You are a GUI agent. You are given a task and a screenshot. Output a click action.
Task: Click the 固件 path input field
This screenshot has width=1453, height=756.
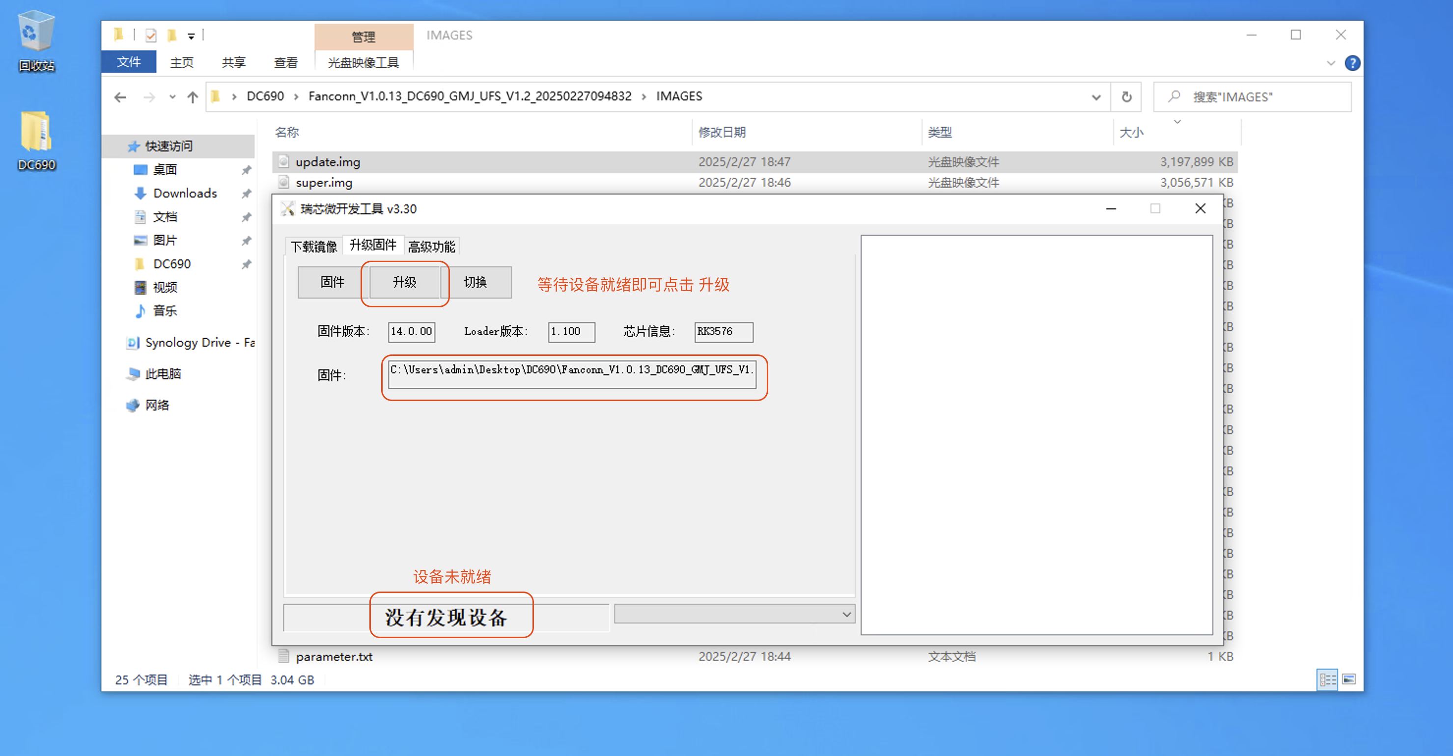pyautogui.click(x=572, y=375)
